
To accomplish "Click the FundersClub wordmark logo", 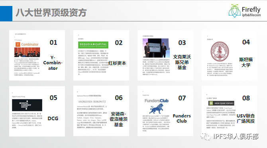I will (x=157, y=101).
